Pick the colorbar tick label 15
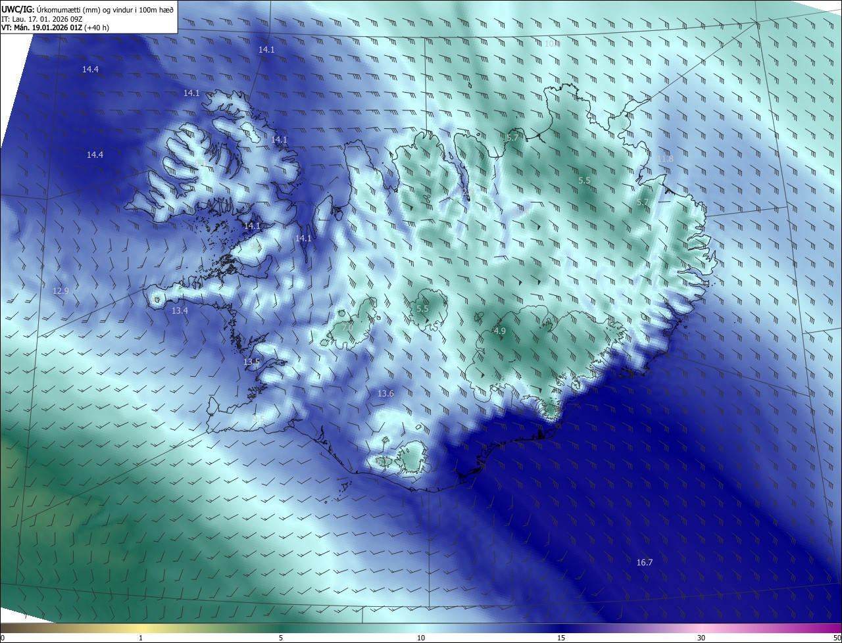This screenshot has width=842, height=643. (561, 638)
